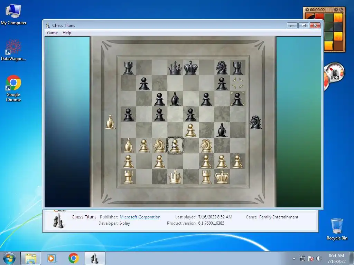Click the highlighted empty square h7
The width and height of the screenshot is (354, 265).
(x=237, y=83)
